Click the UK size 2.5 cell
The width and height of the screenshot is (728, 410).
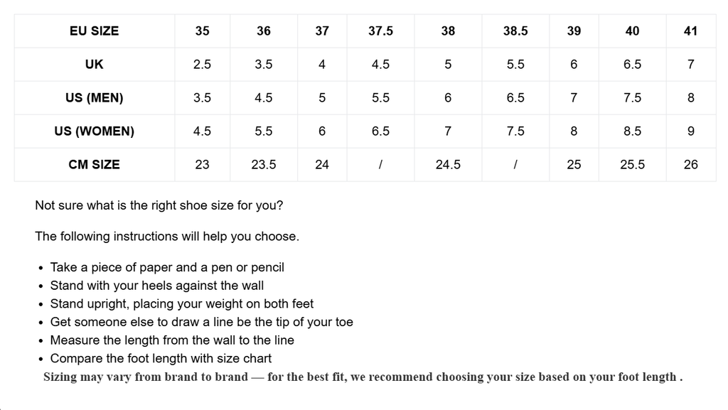(x=202, y=64)
